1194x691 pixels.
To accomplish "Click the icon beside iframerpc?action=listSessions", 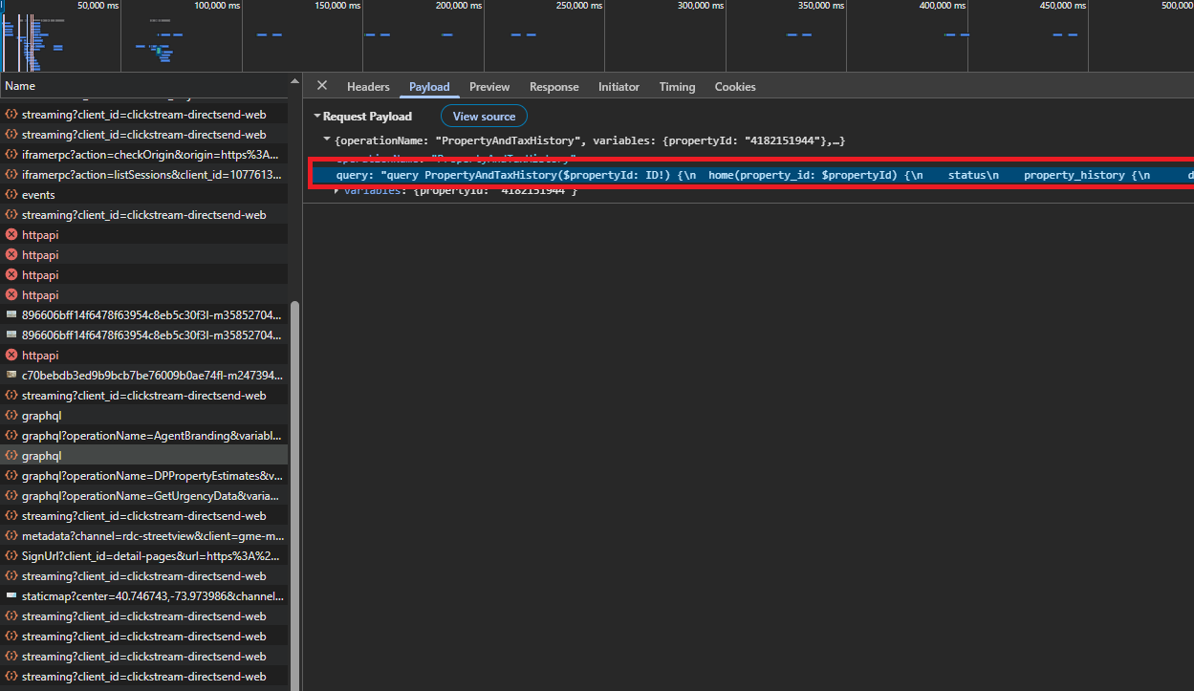I will click(x=11, y=175).
